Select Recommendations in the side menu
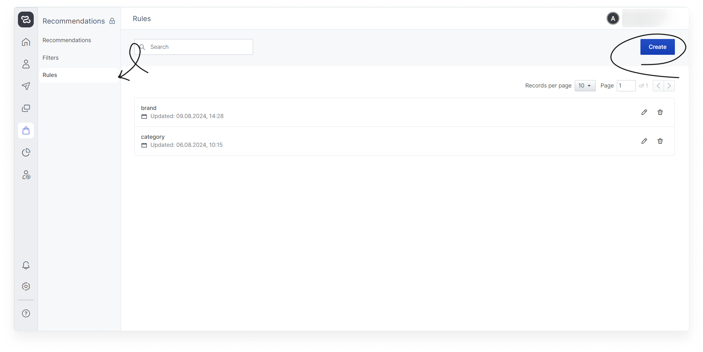The height and width of the screenshot is (352, 703). 67,40
